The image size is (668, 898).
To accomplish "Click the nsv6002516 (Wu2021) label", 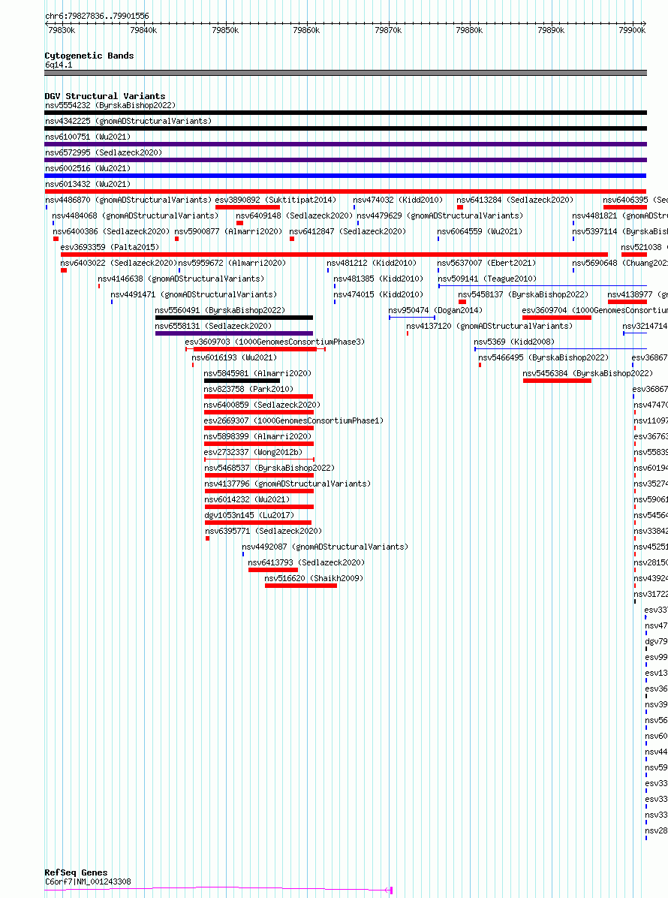I will pos(88,168).
